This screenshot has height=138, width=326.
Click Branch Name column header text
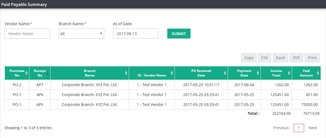[x=90, y=73]
